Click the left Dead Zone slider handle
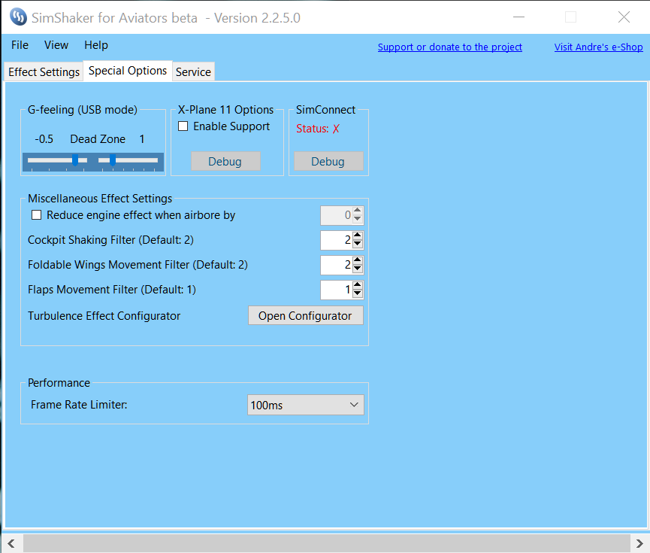The width and height of the screenshot is (650, 553). [75, 160]
